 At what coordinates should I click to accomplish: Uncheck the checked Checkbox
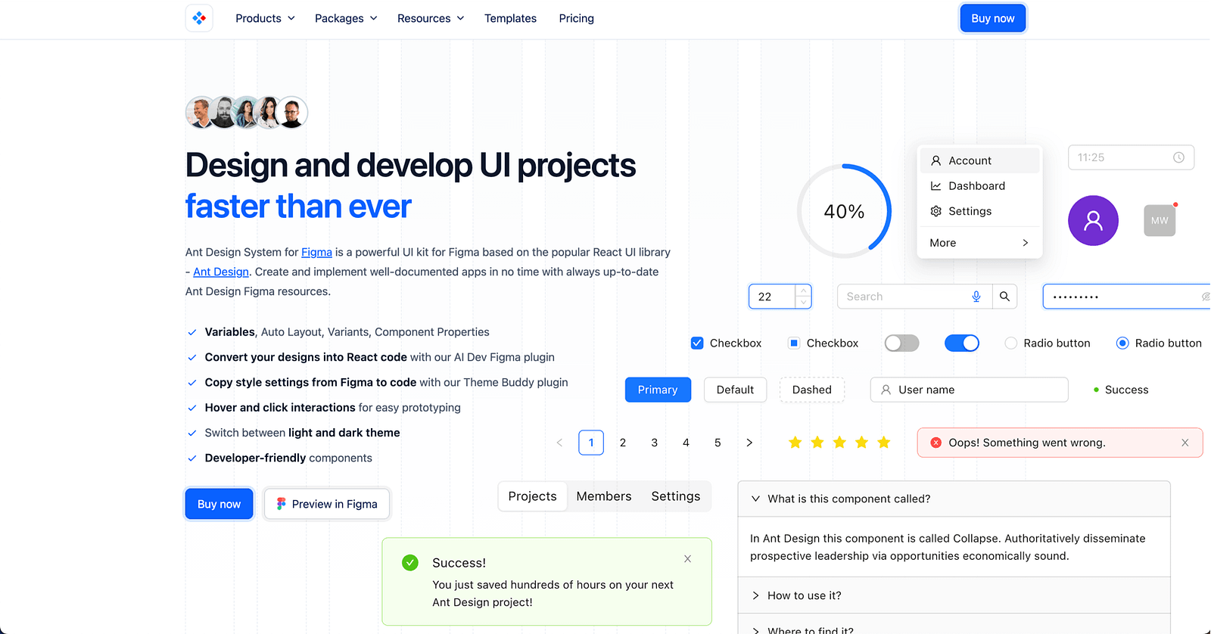click(697, 343)
